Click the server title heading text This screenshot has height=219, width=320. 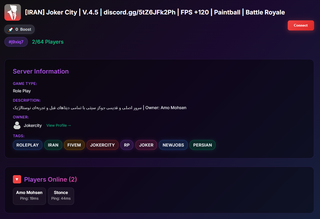tap(155, 12)
